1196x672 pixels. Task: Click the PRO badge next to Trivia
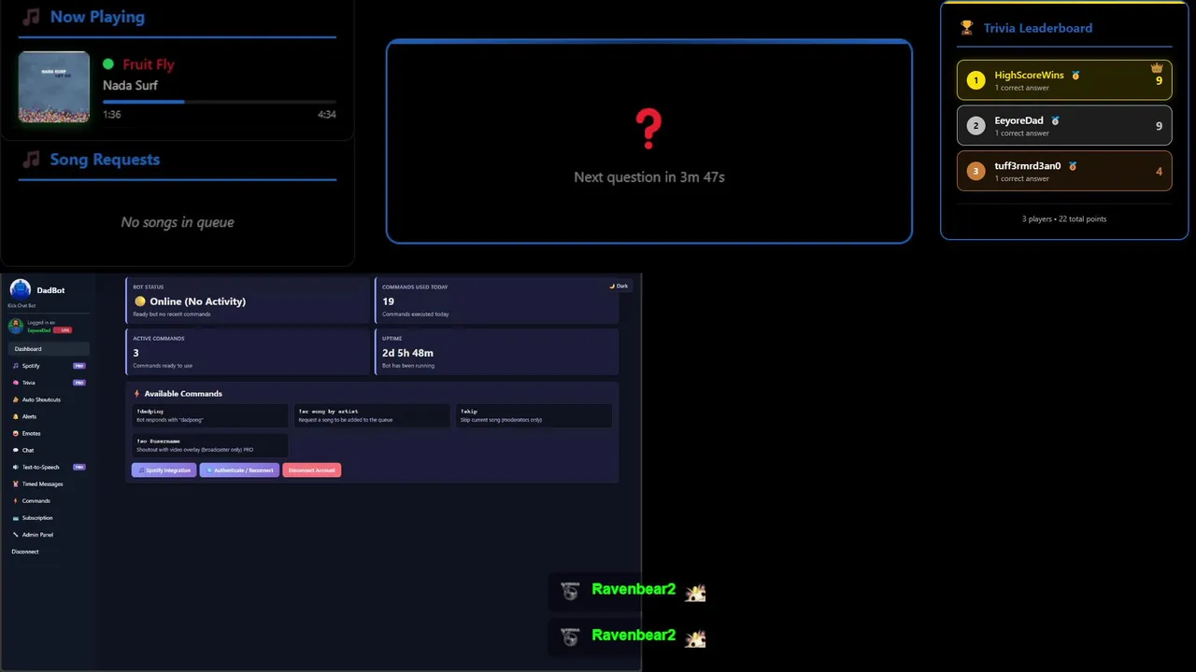[x=79, y=383]
